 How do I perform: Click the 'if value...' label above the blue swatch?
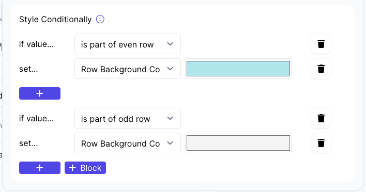(36, 44)
